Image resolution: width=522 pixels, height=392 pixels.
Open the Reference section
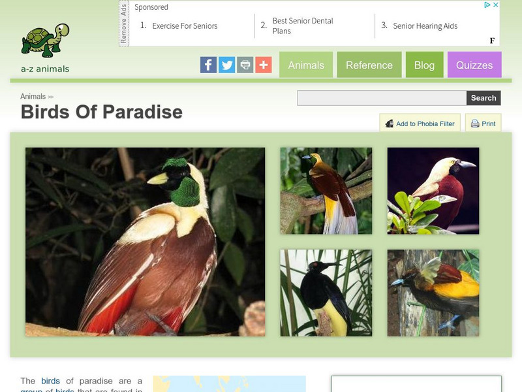(x=370, y=65)
